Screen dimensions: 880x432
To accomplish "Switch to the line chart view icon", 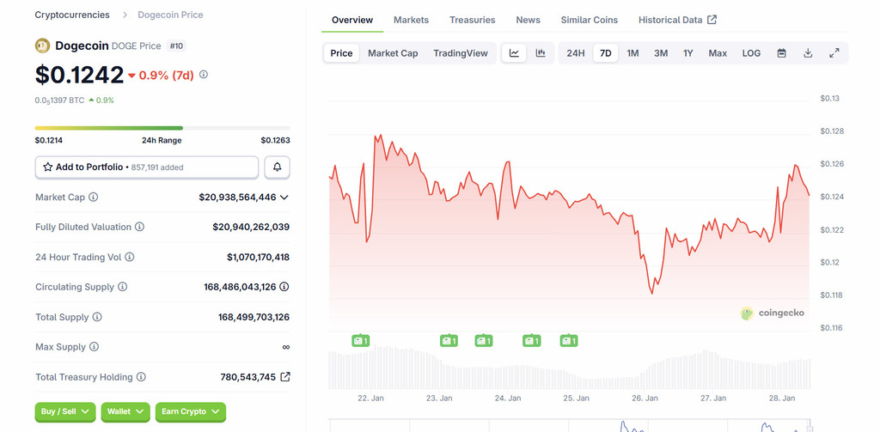I will click(x=514, y=53).
